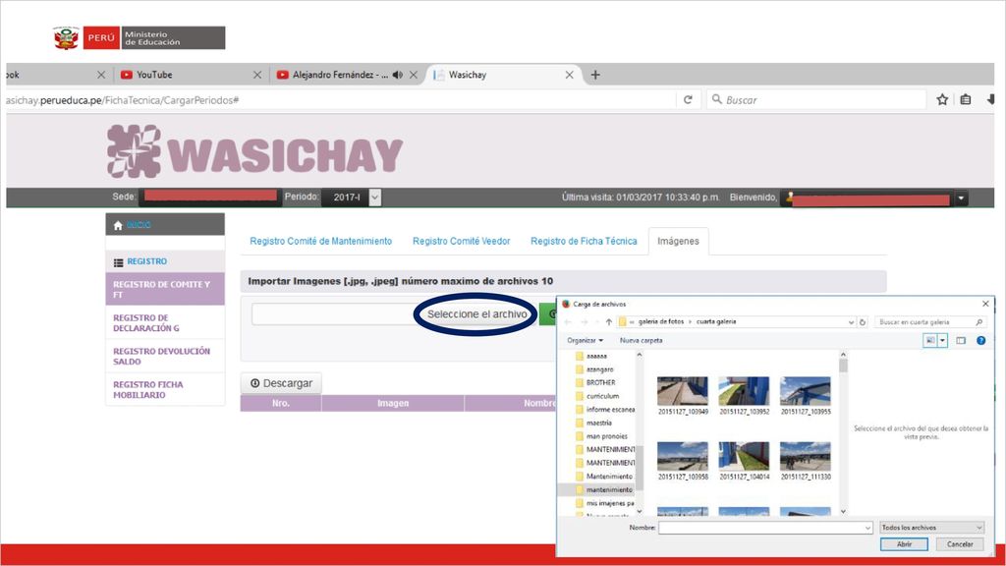Expand the Nombre filename dropdown arrow
Viewport: 1006px width, 566px height.
(x=867, y=528)
